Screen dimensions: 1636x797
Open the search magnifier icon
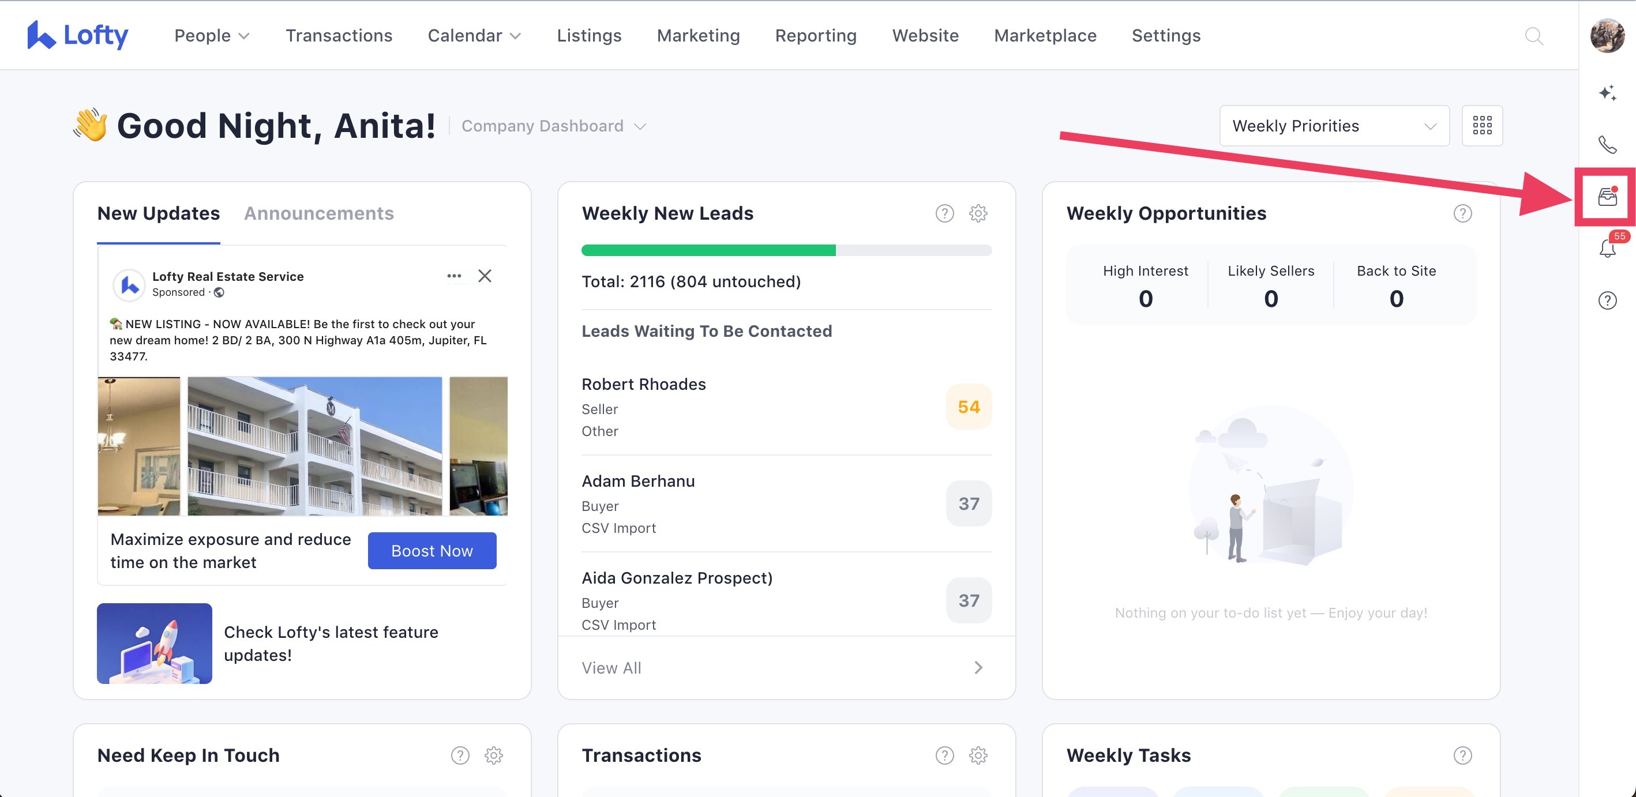(1534, 36)
